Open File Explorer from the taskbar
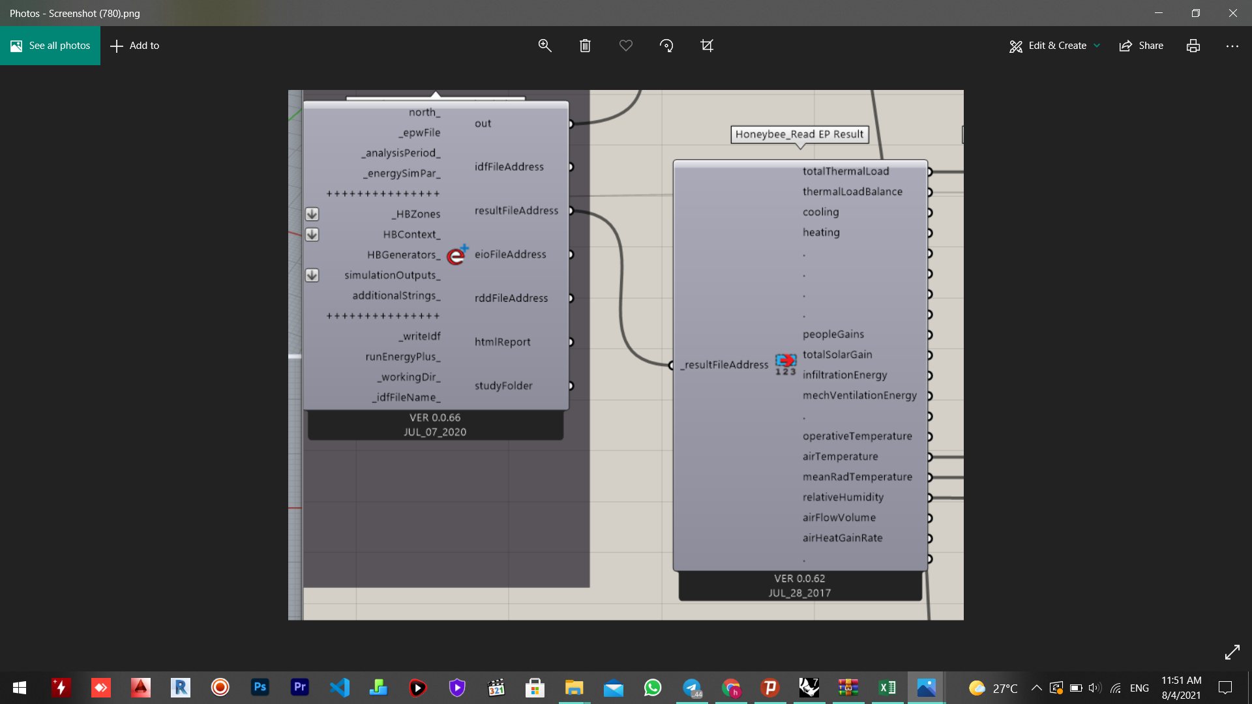The width and height of the screenshot is (1252, 704). 574,687
